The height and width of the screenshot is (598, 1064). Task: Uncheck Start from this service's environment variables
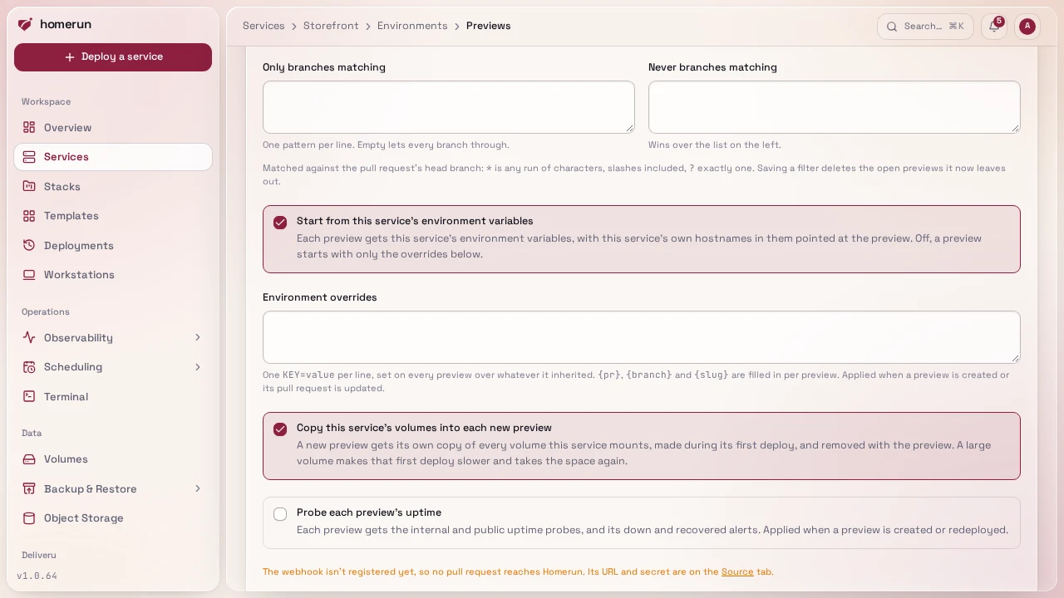coord(280,223)
